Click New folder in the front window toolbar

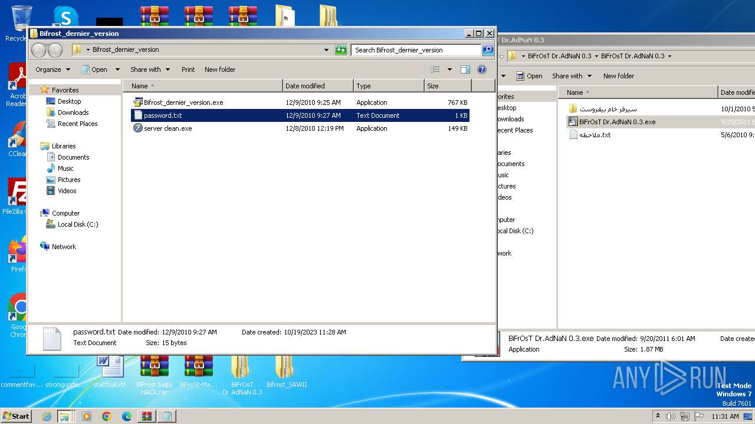220,69
